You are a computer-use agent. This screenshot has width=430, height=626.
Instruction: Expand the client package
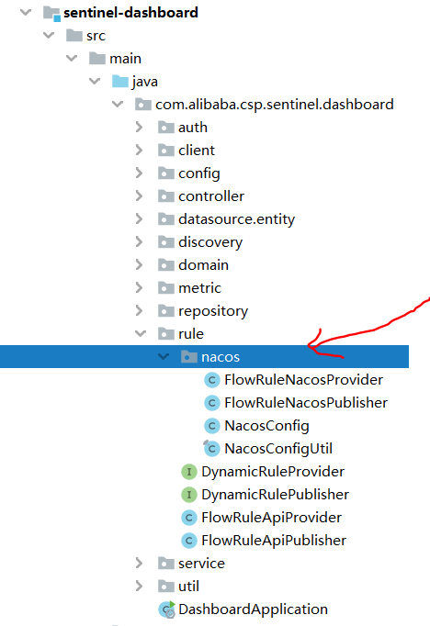point(139,151)
